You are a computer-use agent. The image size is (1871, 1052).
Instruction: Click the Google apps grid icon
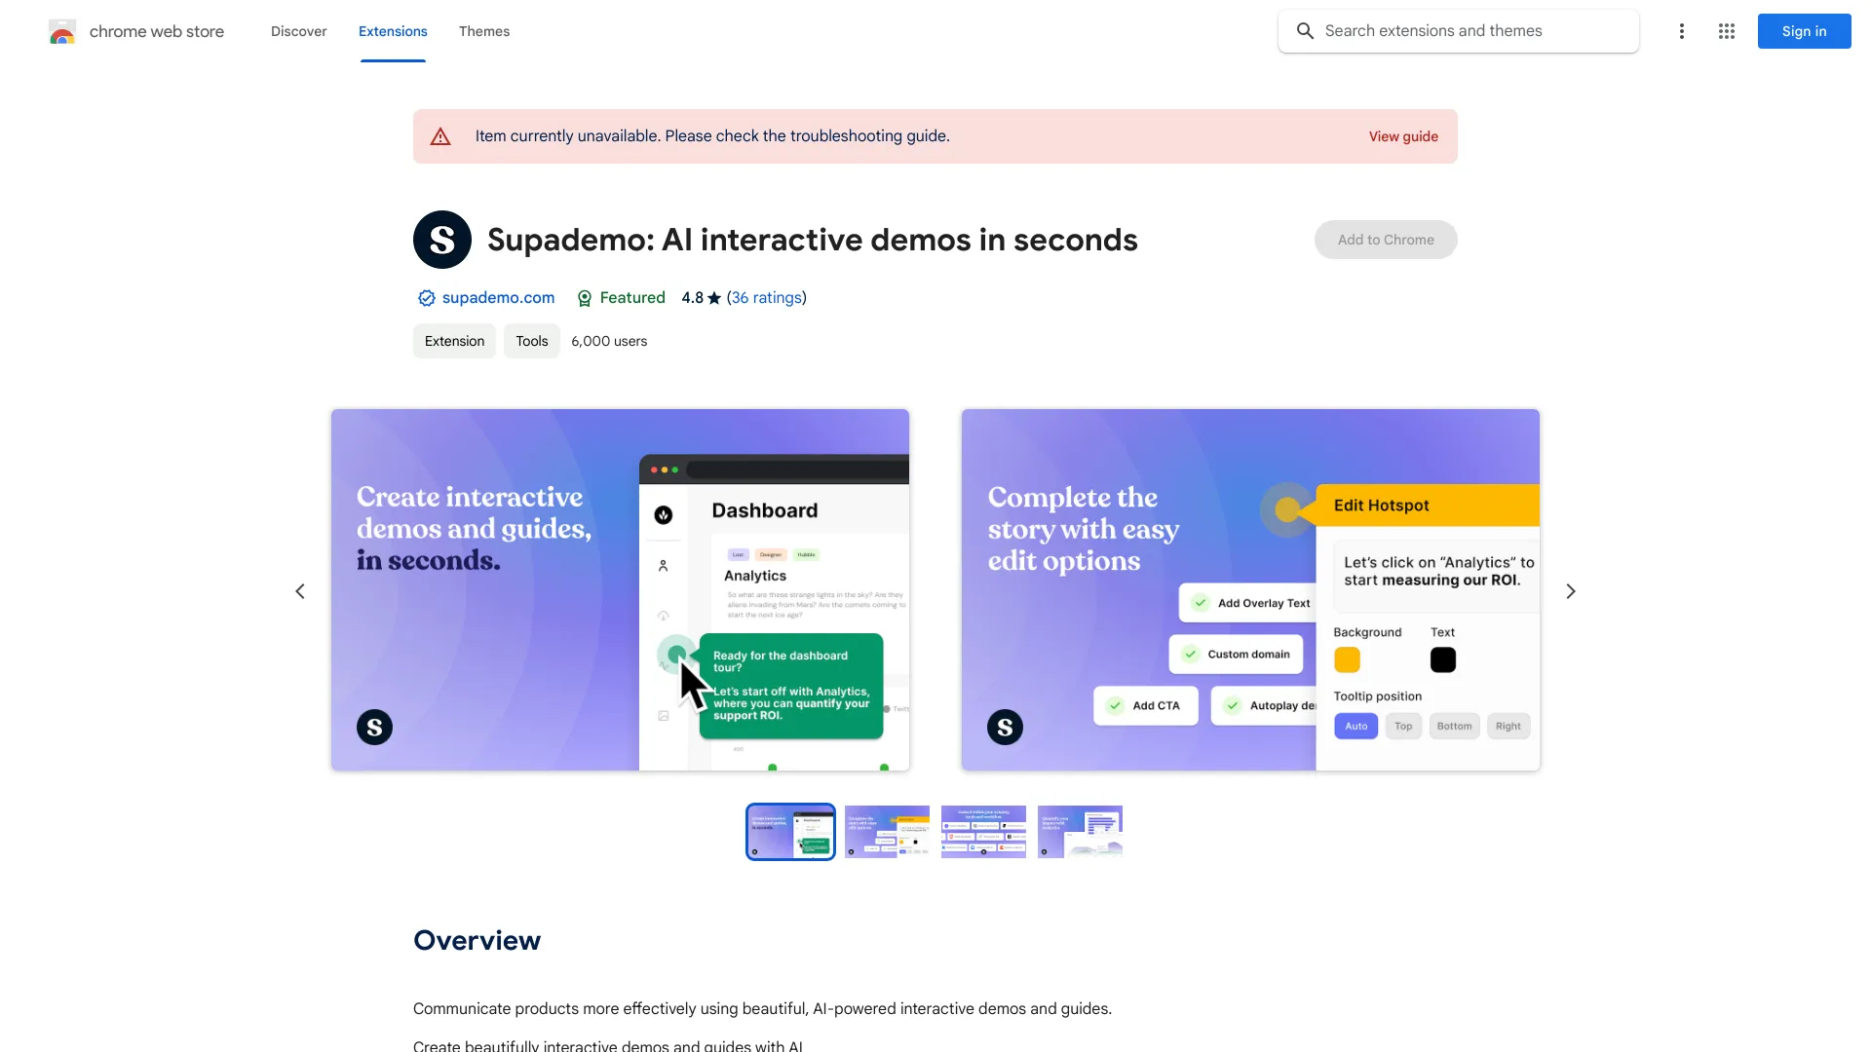1726,31
